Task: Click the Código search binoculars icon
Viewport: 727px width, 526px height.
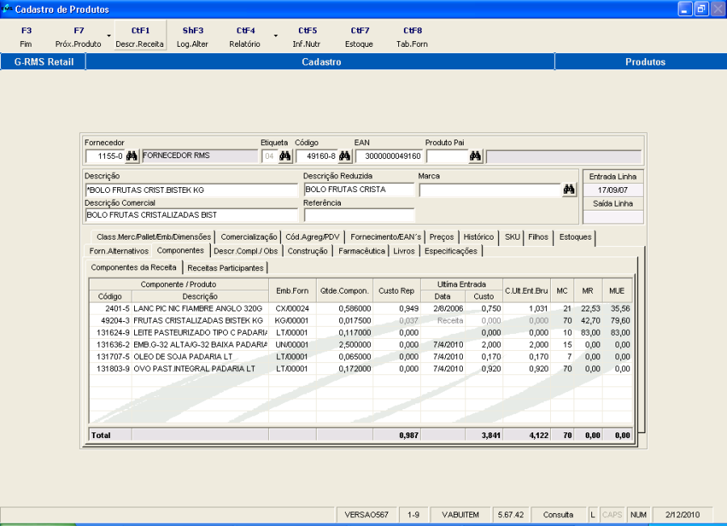Action: coord(345,157)
